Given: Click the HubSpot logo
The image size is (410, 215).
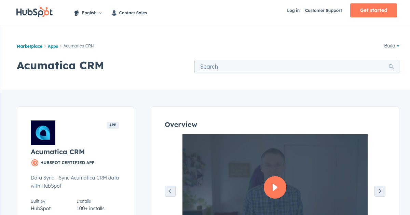Looking at the screenshot, I should [x=34, y=12].
